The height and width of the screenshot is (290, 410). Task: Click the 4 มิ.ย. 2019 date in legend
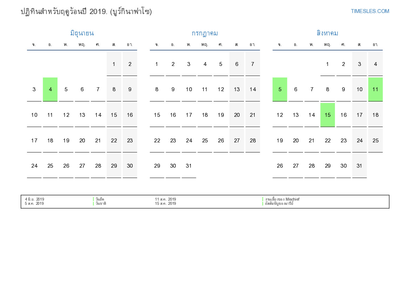34,199
